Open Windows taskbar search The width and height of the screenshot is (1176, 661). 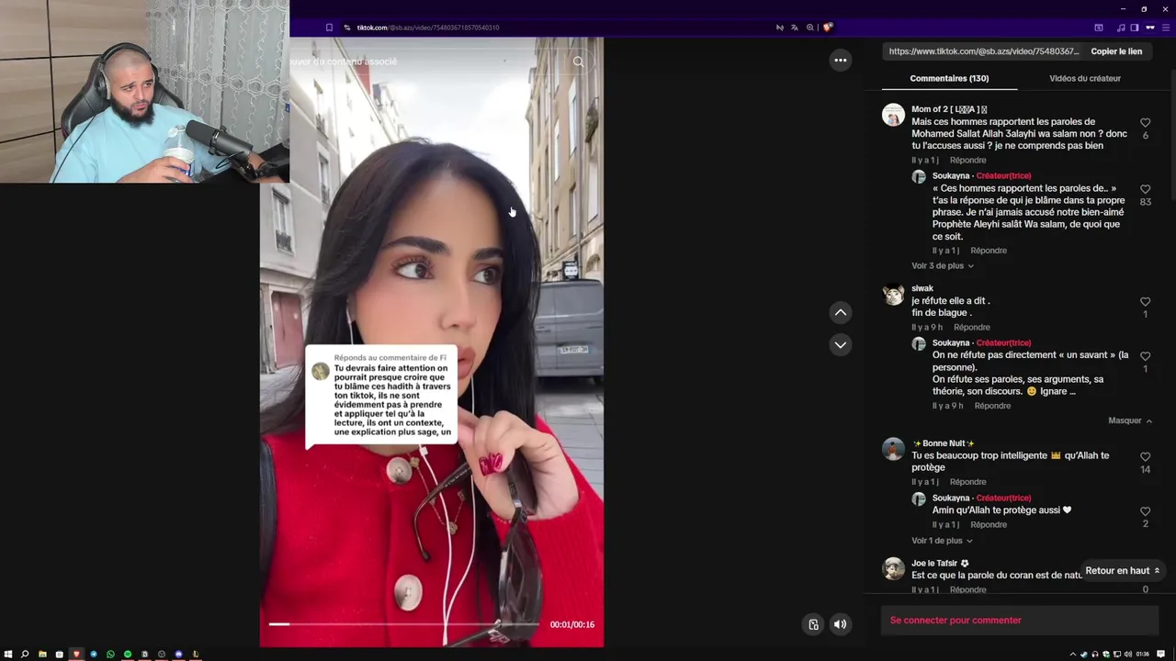pyautogui.click(x=25, y=655)
